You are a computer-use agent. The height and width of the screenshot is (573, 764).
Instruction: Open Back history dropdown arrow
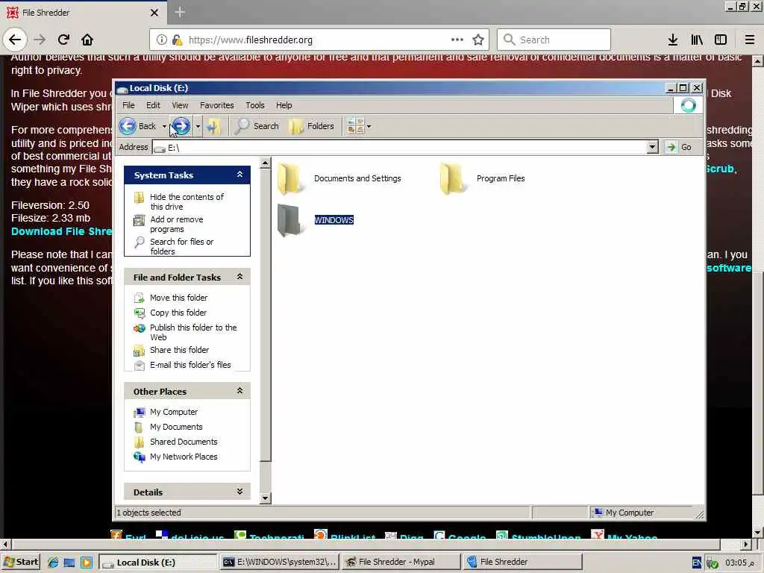pos(164,127)
